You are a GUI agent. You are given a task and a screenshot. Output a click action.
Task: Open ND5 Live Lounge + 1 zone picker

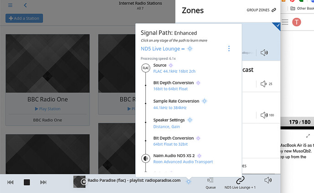point(240,182)
